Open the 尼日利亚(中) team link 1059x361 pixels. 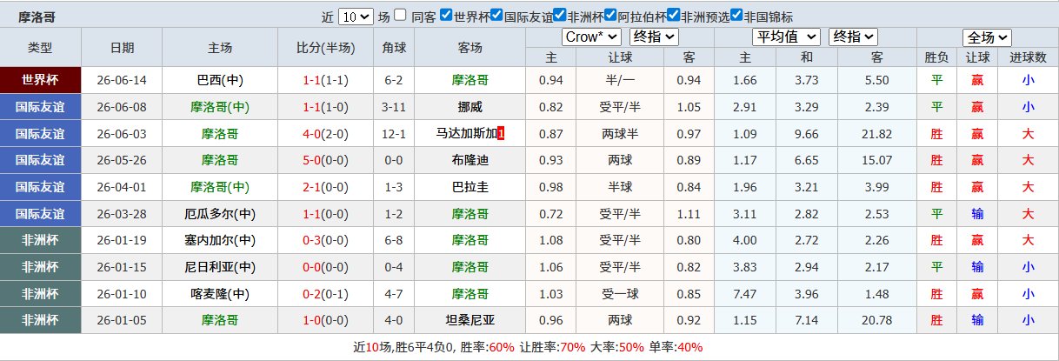[x=220, y=267]
